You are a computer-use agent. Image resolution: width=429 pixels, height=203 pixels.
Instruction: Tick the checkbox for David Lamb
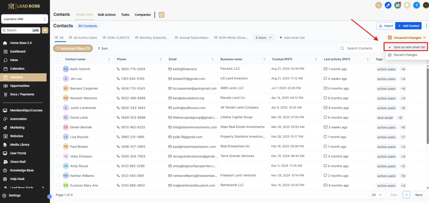pos(58,117)
